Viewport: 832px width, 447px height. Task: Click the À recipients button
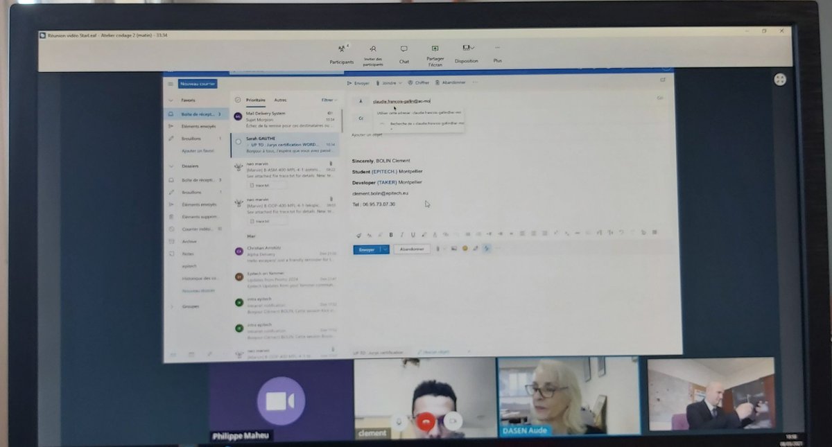[x=361, y=101]
